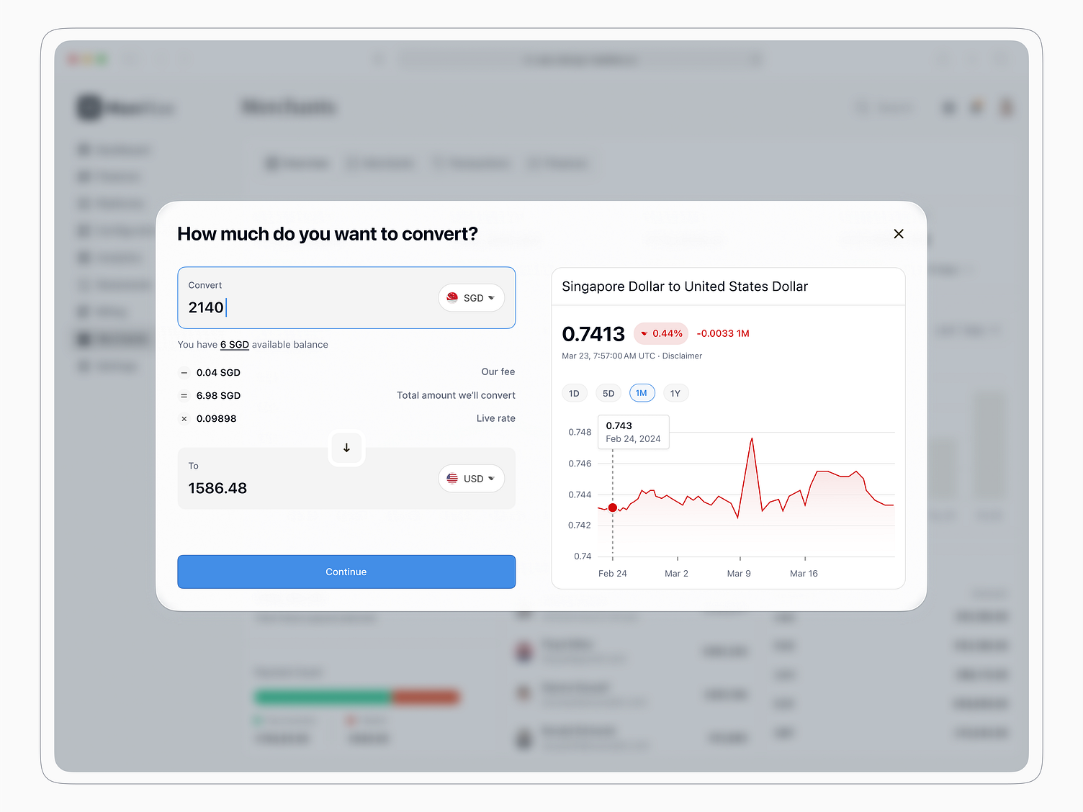This screenshot has height=812, width=1083.
Task: Click the 6 SGD available balance link
Action: click(235, 344)
